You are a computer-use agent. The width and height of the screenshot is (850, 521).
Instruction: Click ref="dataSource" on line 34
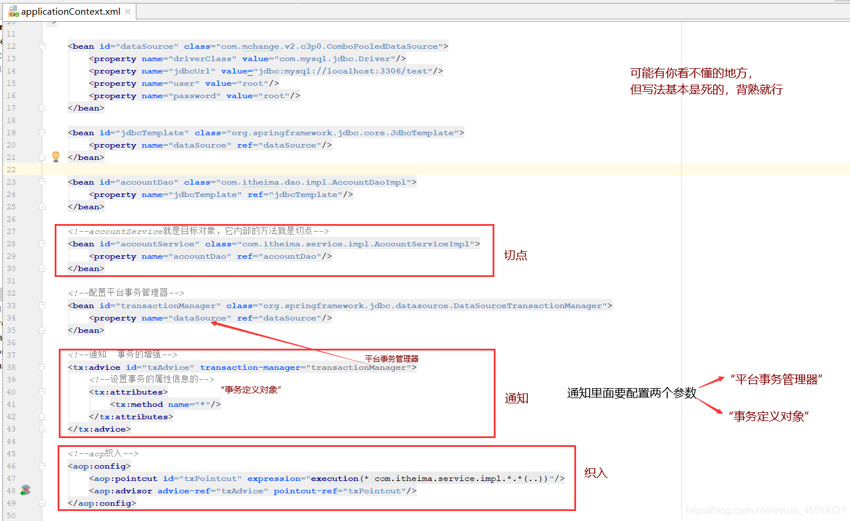(279, 318)
